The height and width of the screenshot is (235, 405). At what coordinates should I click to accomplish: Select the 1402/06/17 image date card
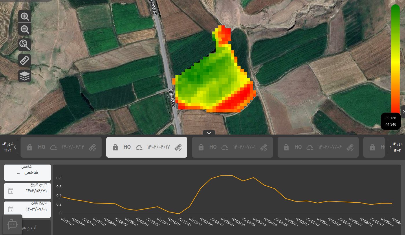[x=147, y=147]
